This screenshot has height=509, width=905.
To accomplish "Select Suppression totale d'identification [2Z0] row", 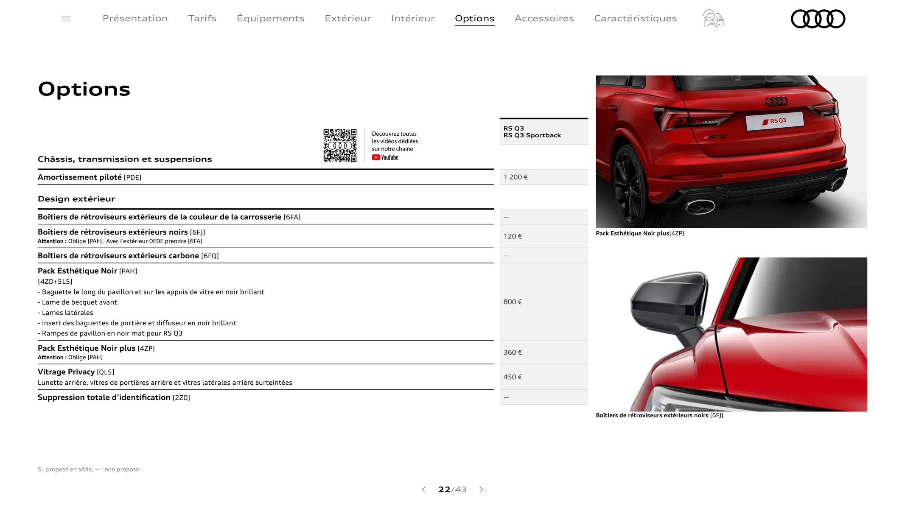I will 266,397.
